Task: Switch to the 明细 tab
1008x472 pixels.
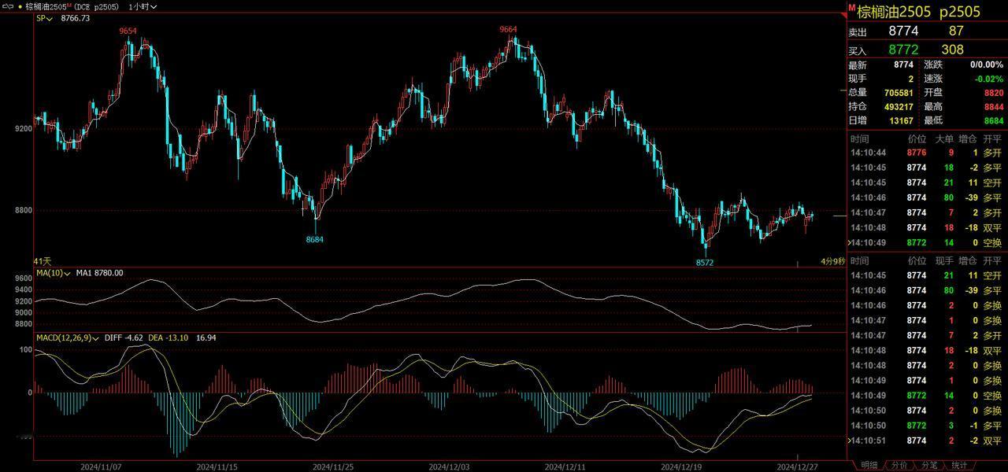Action: (869, 466)
